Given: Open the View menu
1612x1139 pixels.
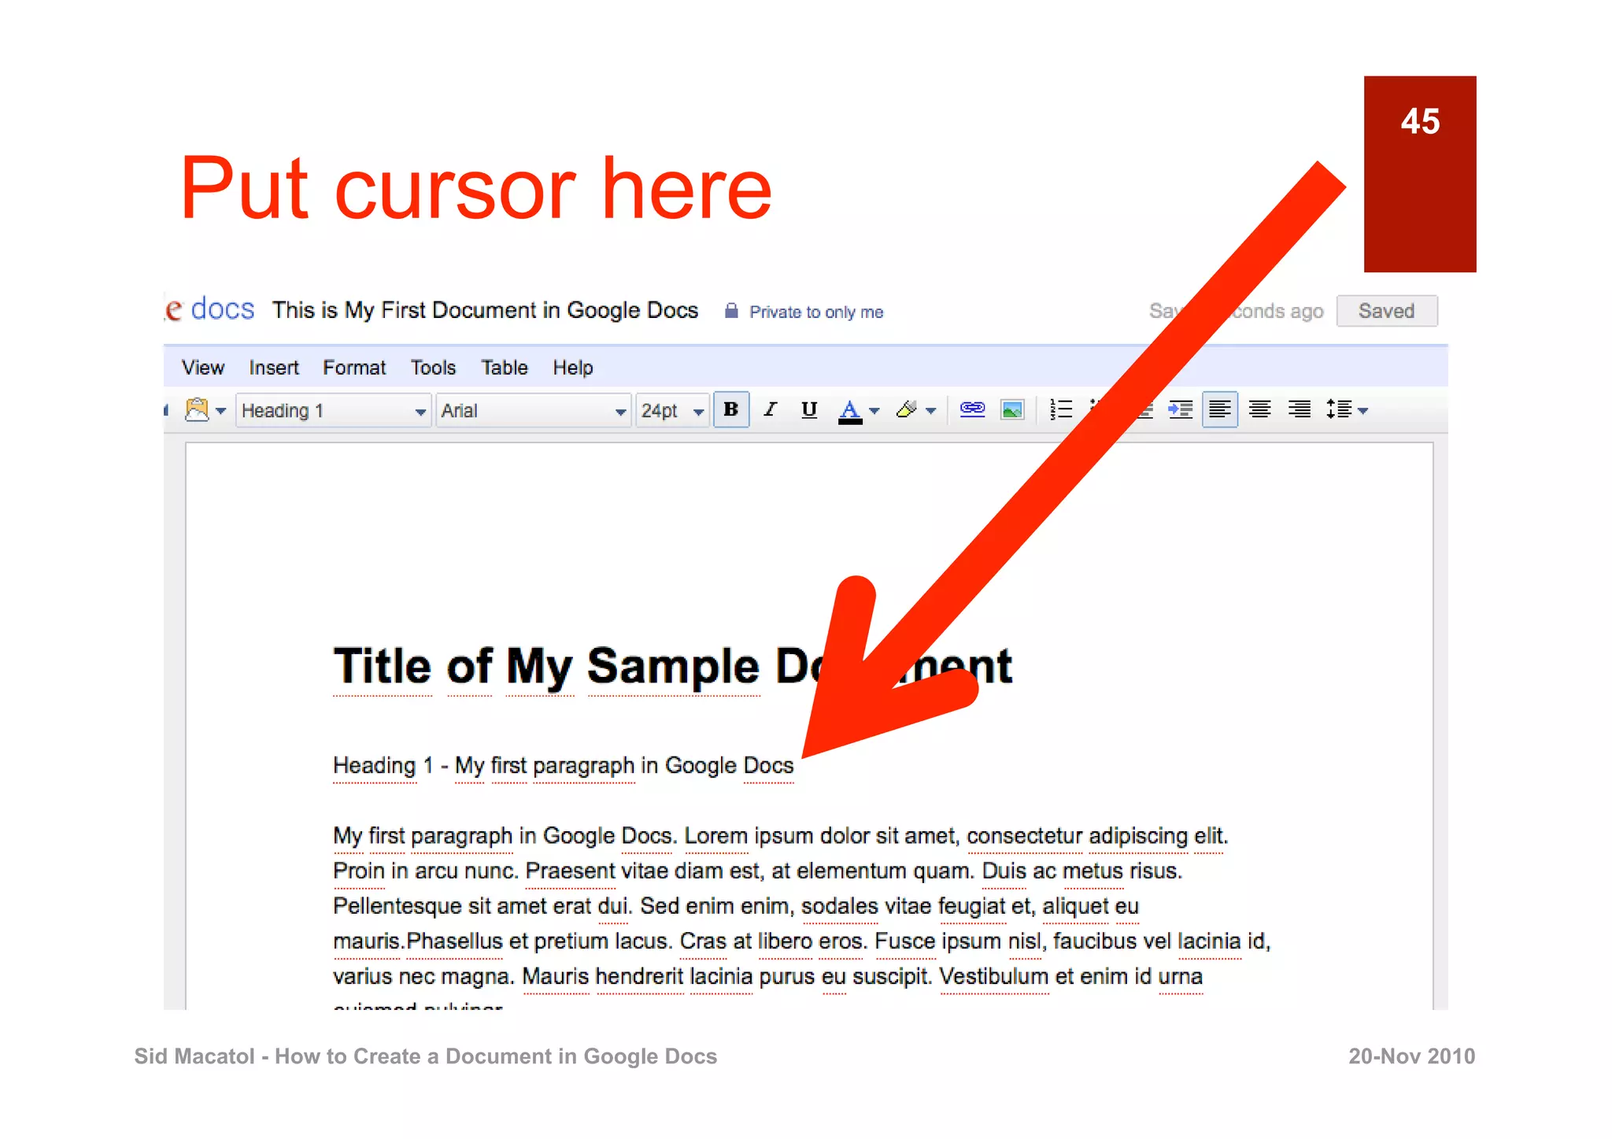Looking at the screenshot, I should 203,368.
